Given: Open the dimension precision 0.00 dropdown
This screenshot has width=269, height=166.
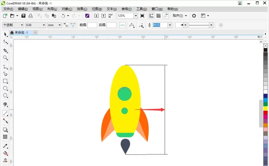Looking at the screenshot, I should 44,25.
